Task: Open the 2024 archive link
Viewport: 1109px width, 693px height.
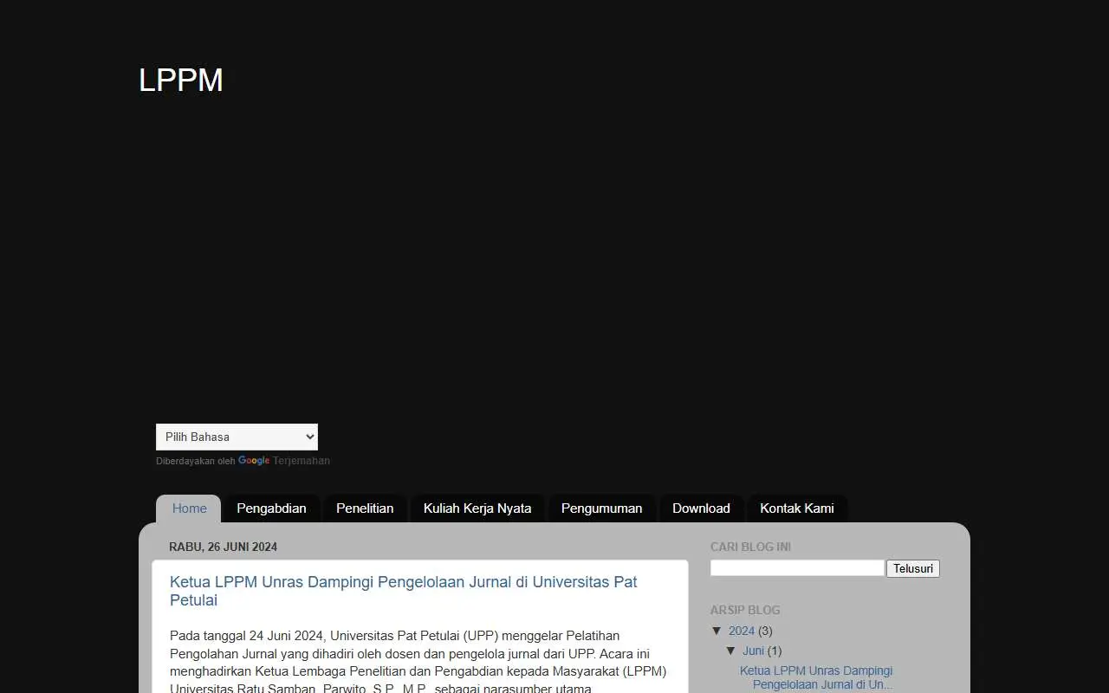Action: 742,631
